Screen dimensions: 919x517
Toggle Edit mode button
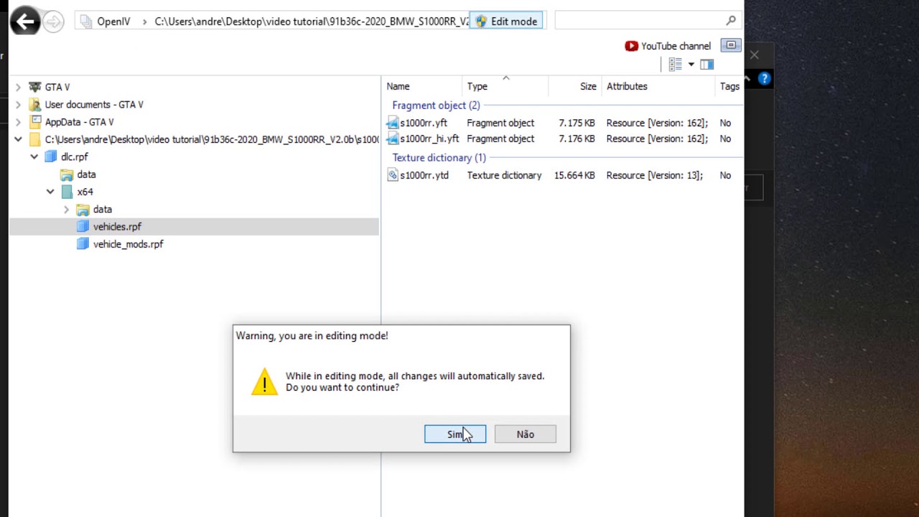[x=506, y=22]
